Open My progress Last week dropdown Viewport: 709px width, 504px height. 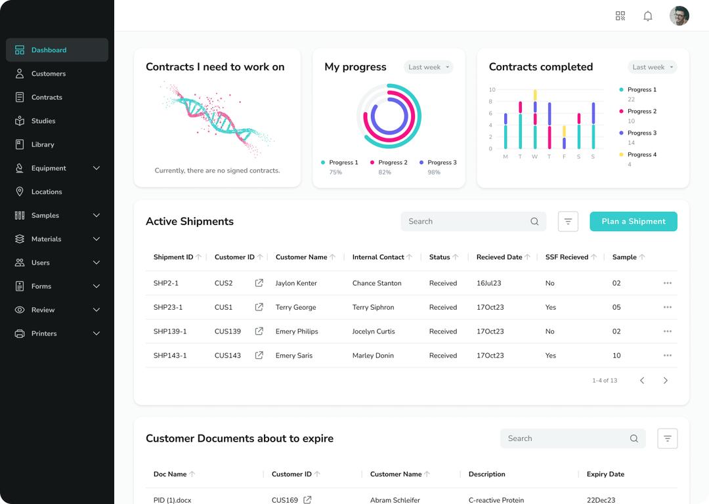[428, 67]
